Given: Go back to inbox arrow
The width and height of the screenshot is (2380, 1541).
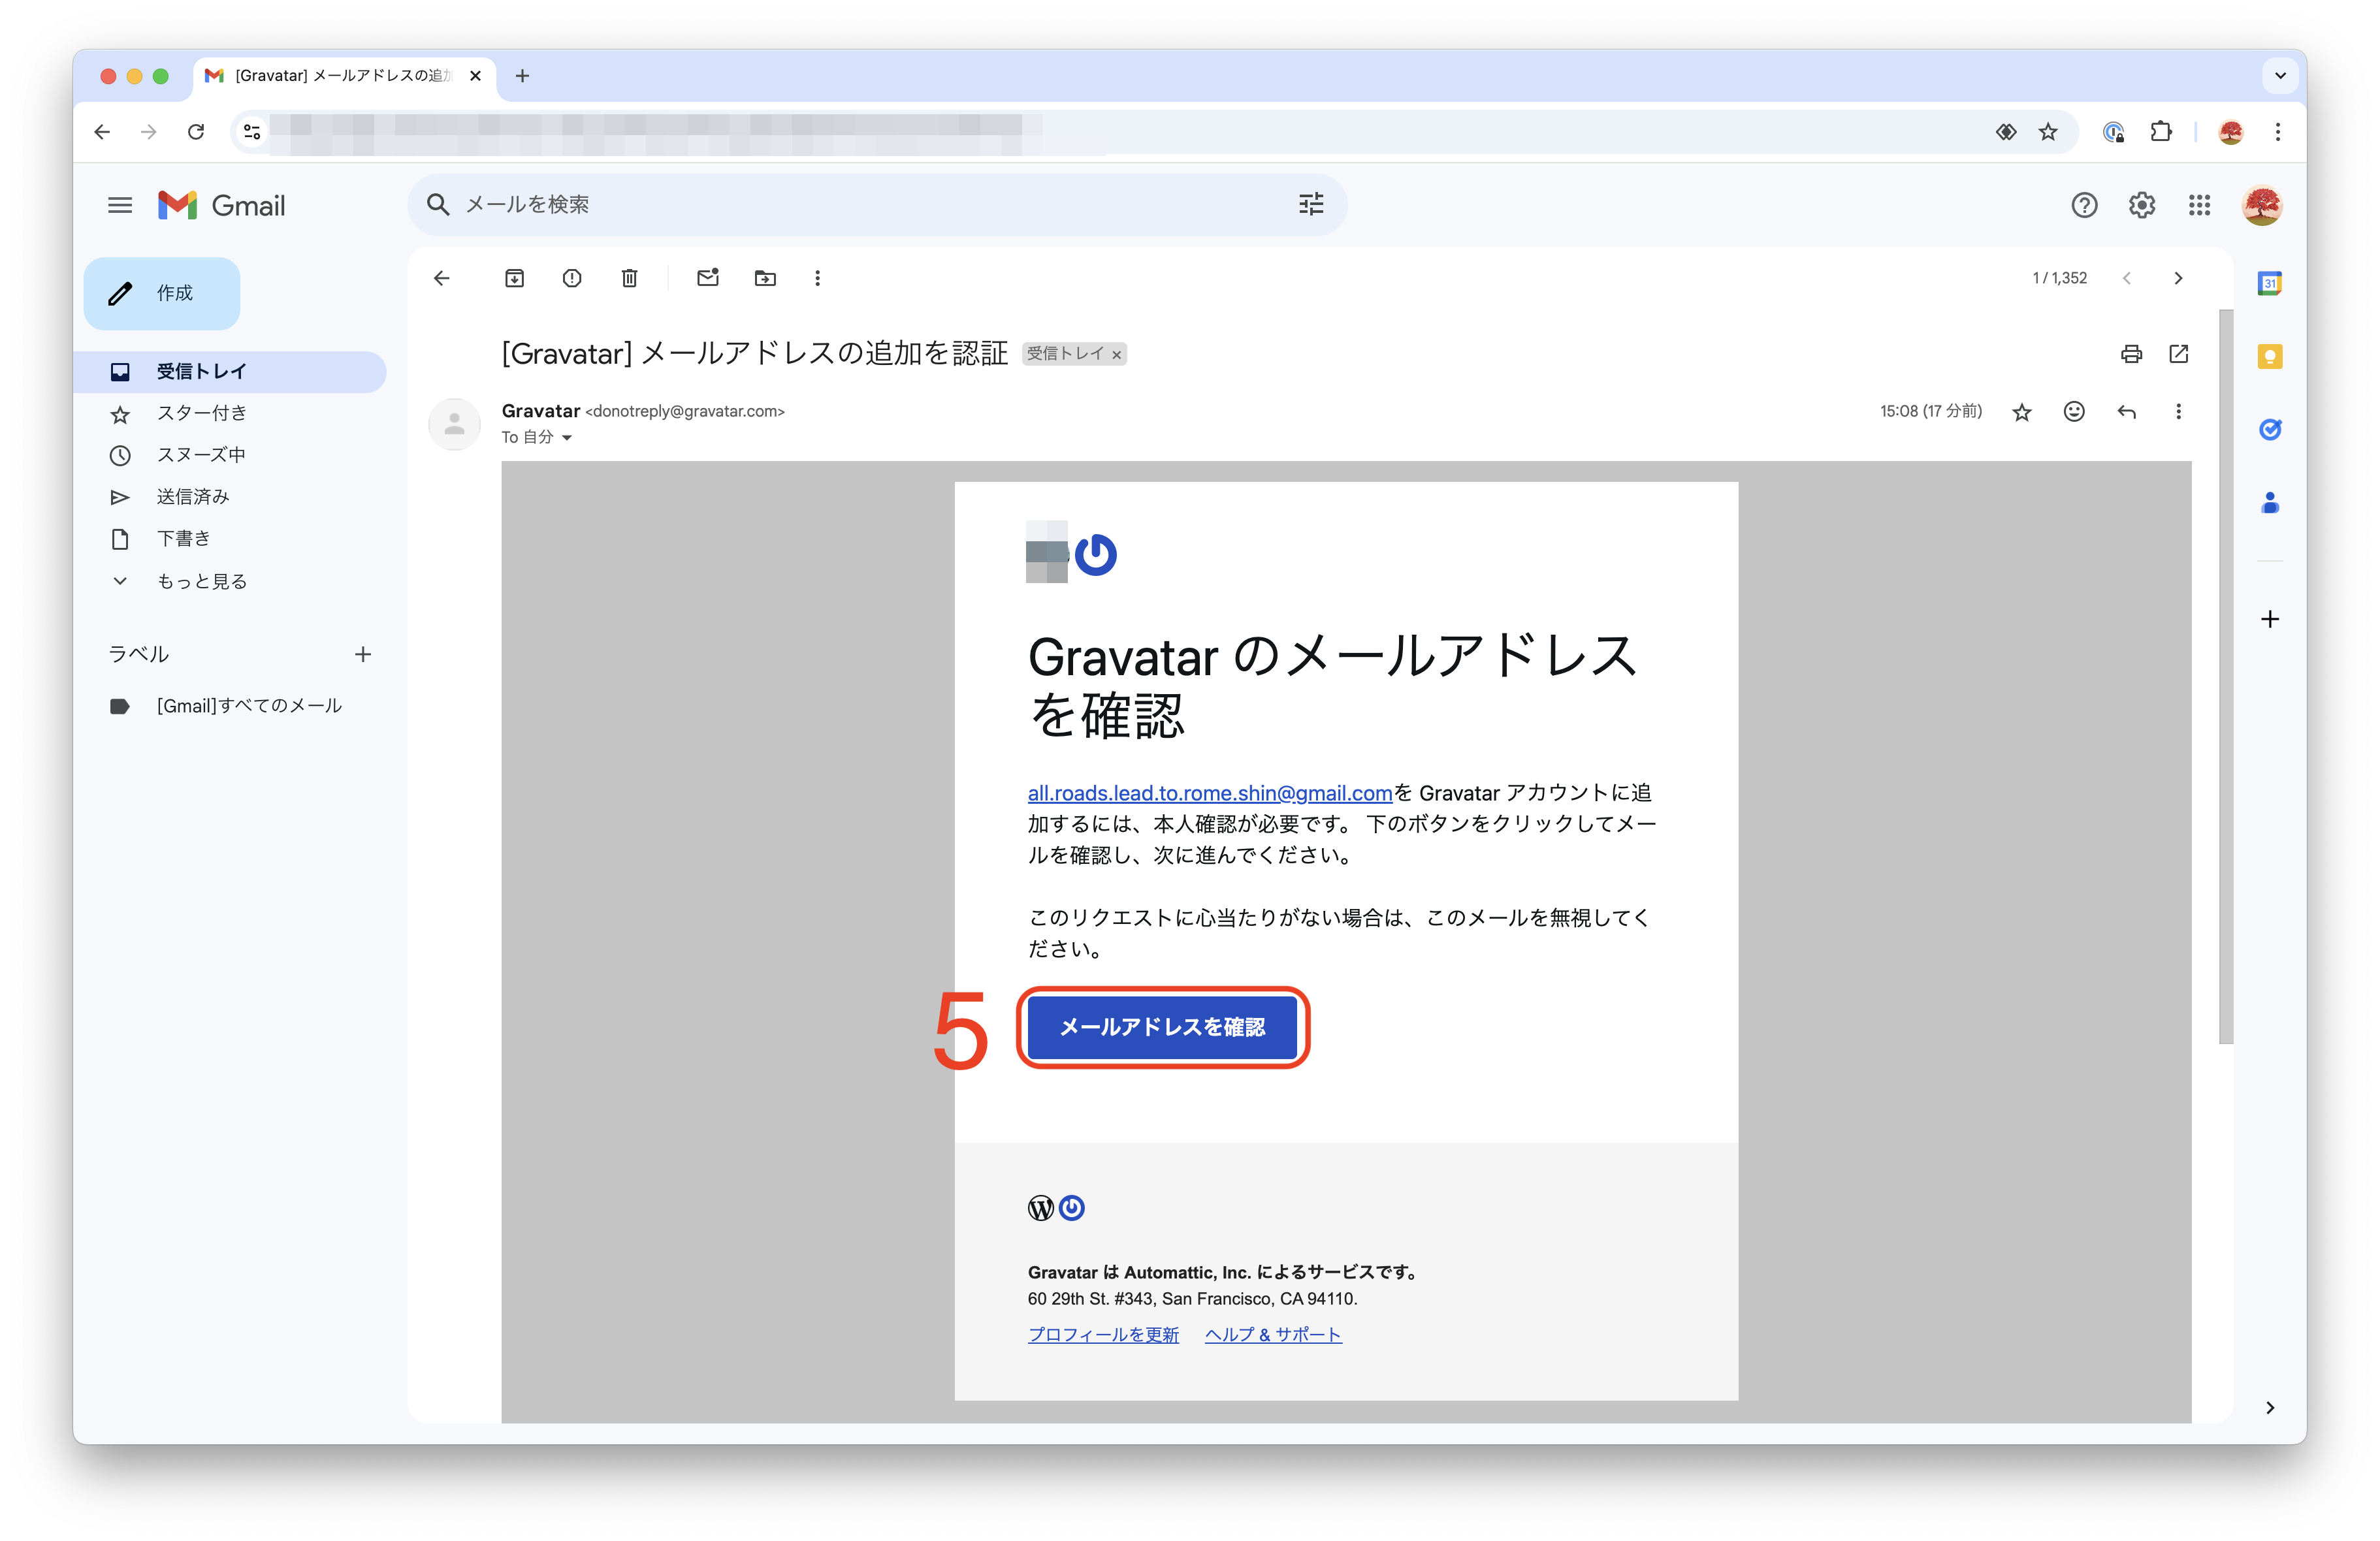Looking at the screenshot, I should click(x=442, y=278).
